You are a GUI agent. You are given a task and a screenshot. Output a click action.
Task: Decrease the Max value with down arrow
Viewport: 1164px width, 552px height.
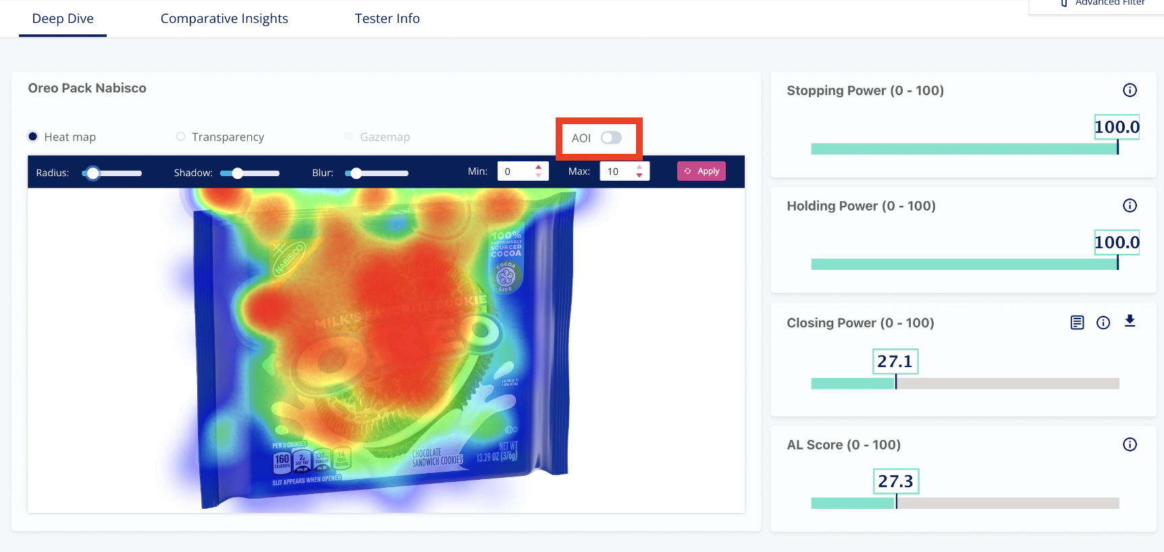pos(639,175)
